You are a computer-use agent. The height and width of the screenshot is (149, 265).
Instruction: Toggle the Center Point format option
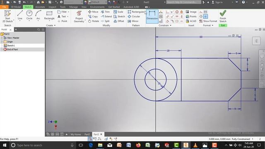point(205,17)
